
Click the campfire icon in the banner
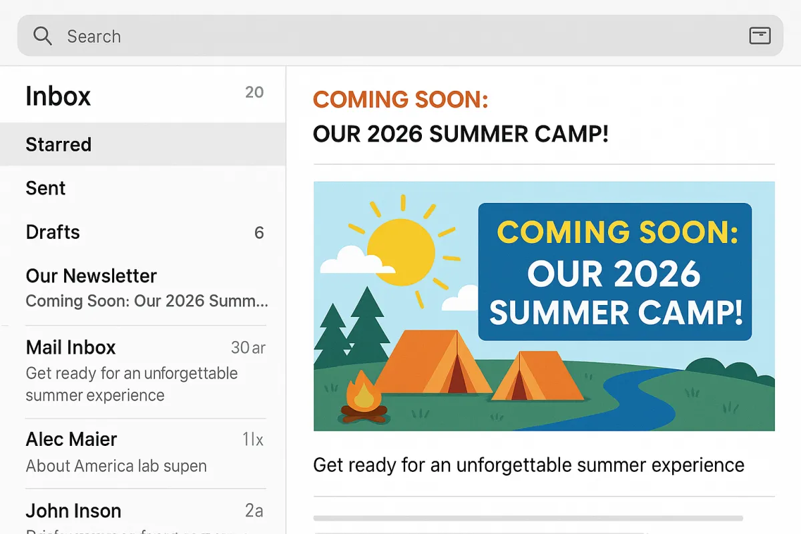(363, 398)
